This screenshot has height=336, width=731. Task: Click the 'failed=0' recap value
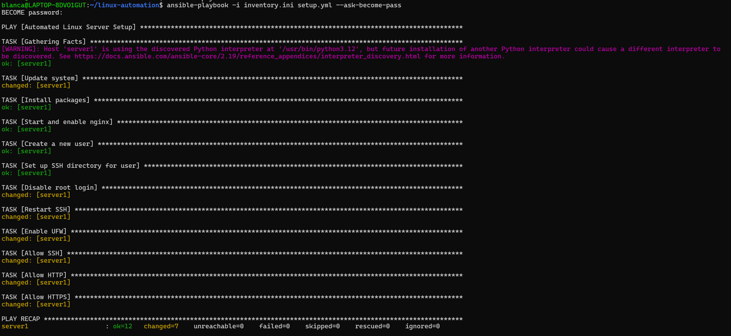coord(275,326)
